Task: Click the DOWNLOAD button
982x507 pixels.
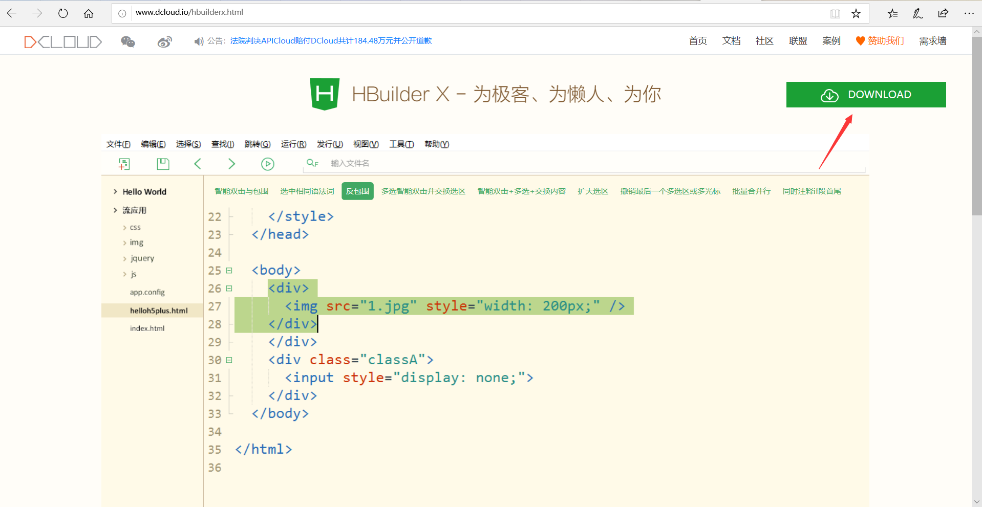Action: click(865, 94)
